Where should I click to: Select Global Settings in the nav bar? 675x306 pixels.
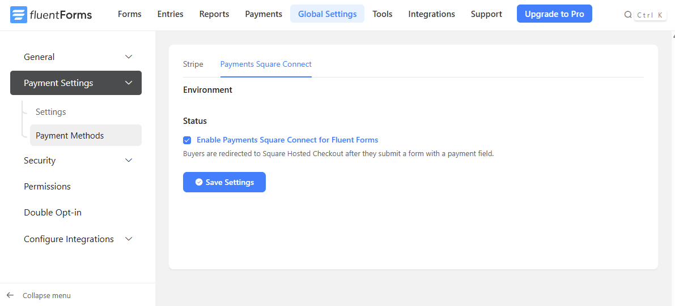pos(327,14)
